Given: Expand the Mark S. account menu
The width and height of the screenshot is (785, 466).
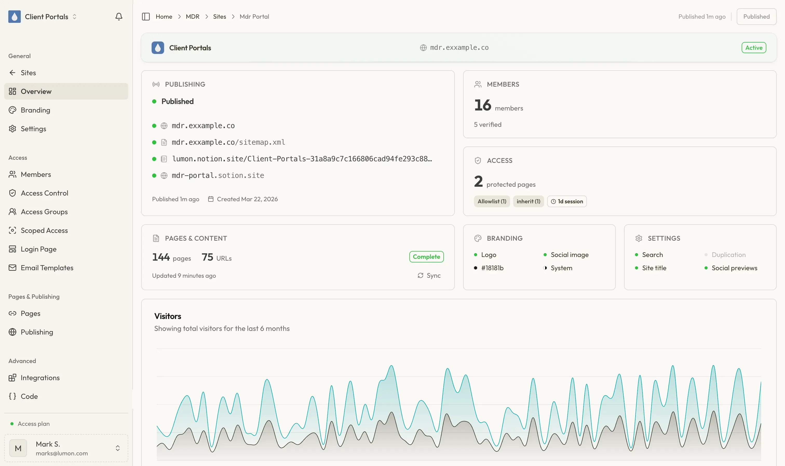Looking at the screenshot, I should click(118, 448).
